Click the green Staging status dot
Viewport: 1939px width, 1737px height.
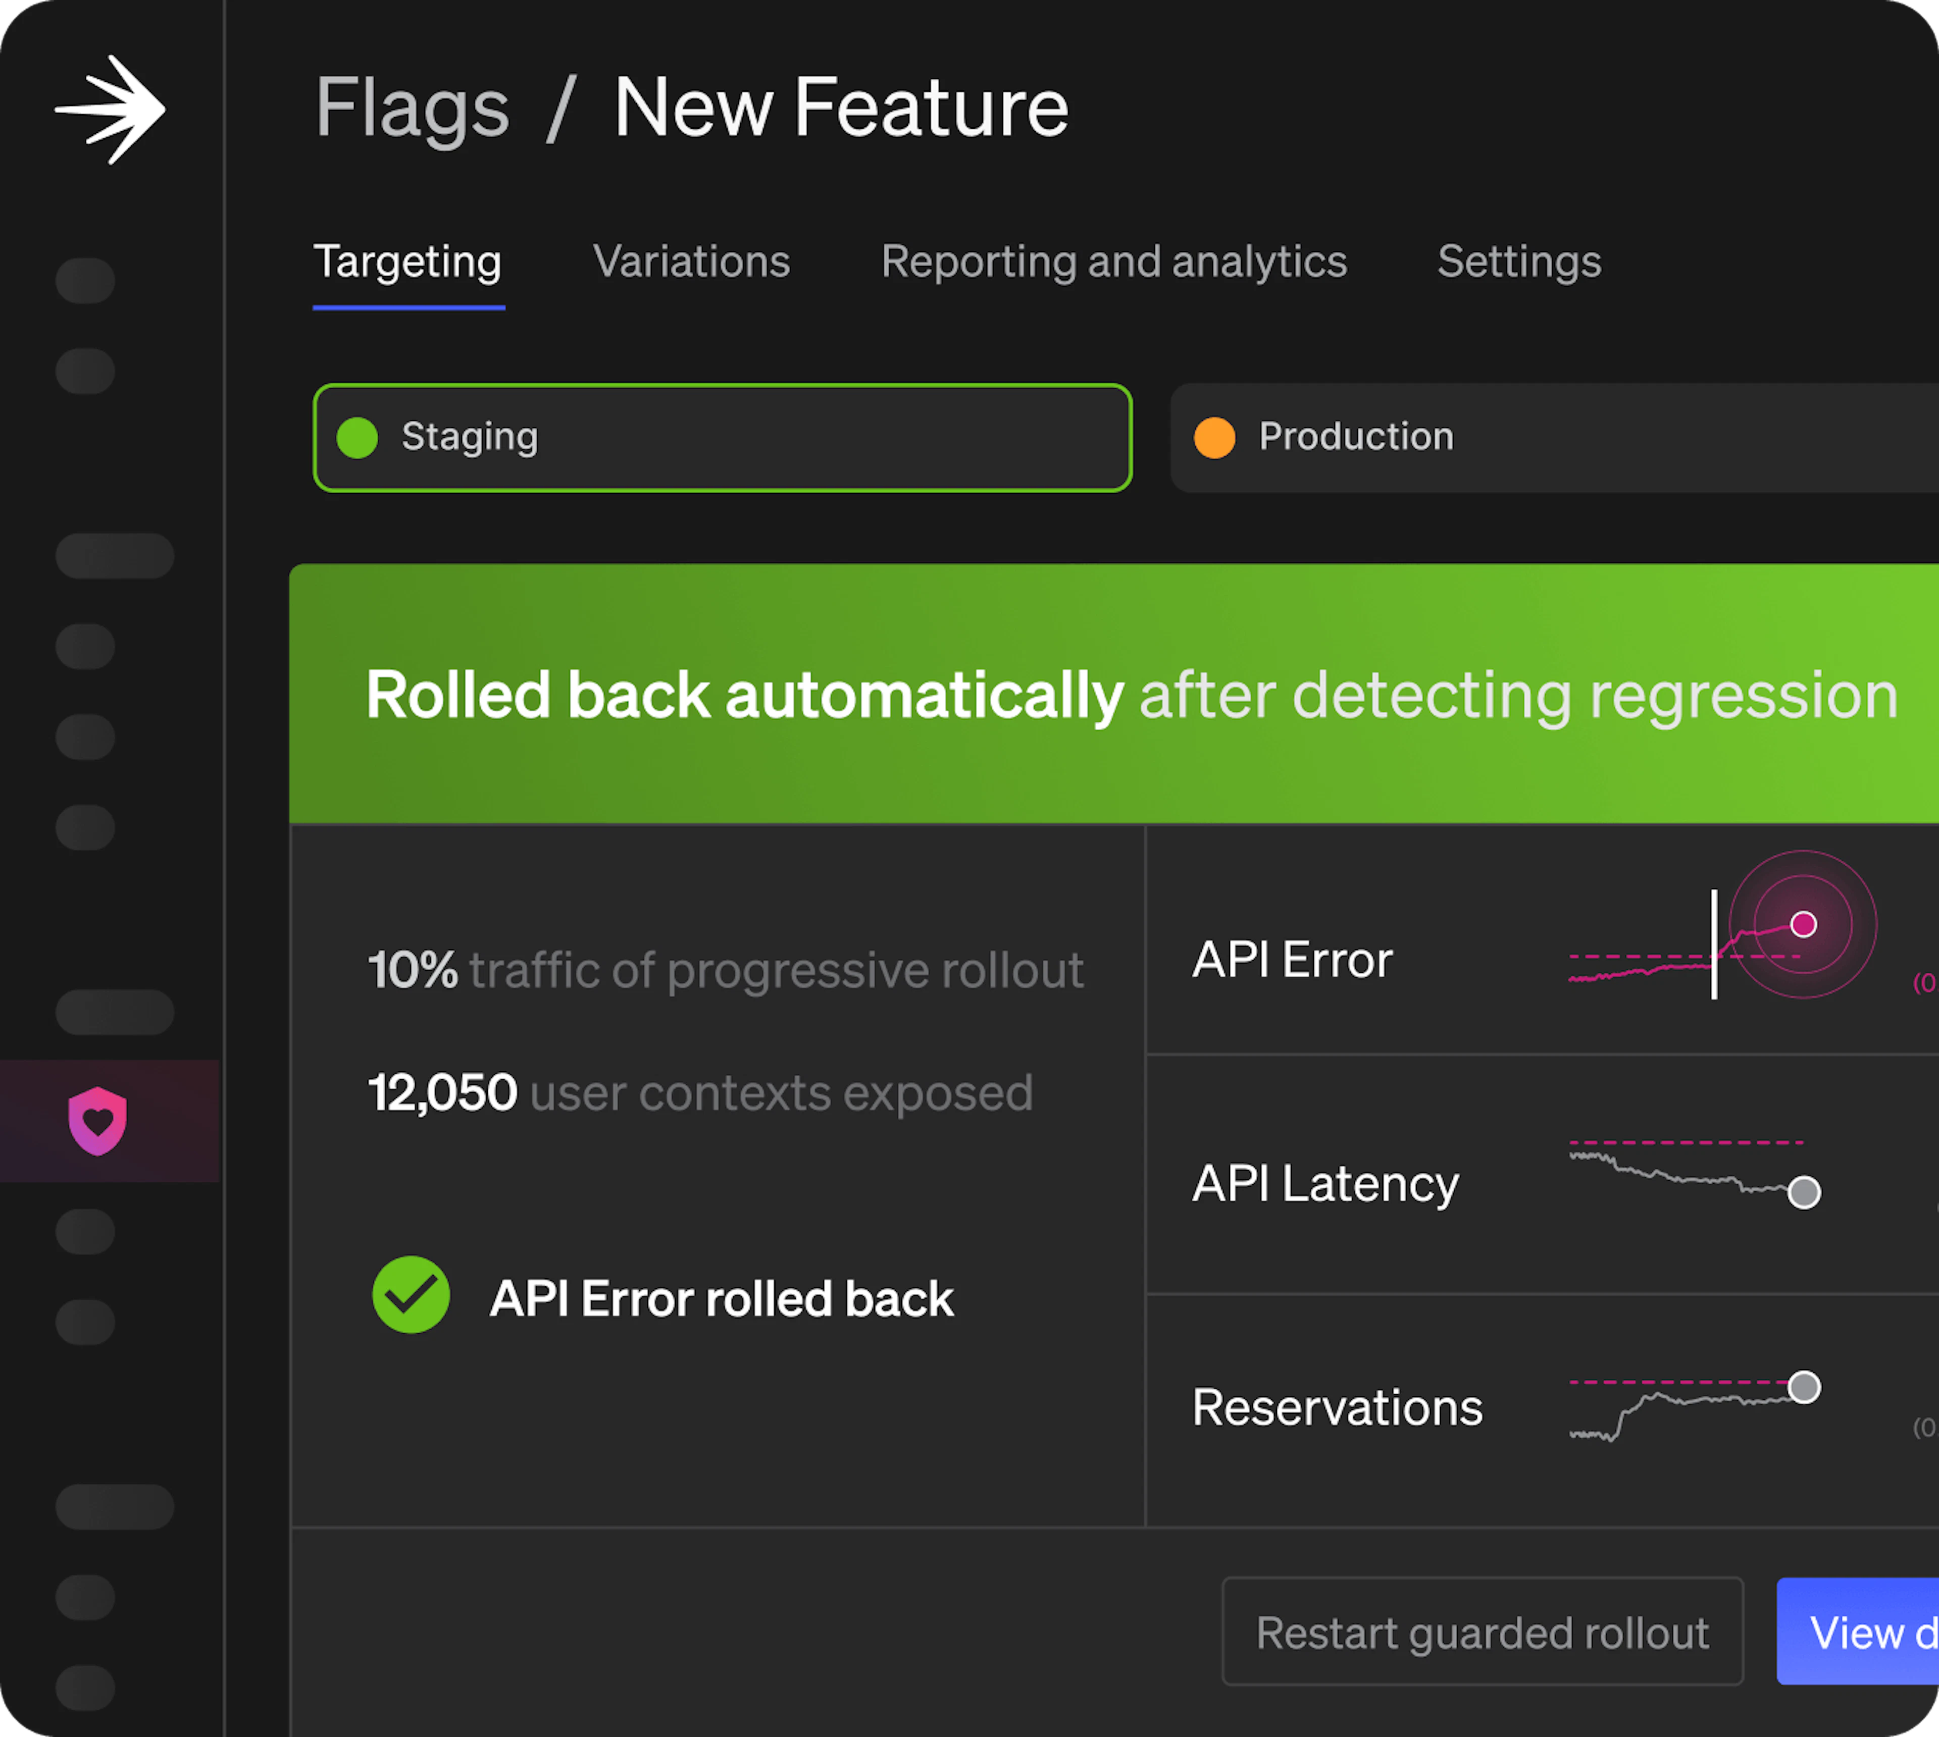click(x=357, y=438)
